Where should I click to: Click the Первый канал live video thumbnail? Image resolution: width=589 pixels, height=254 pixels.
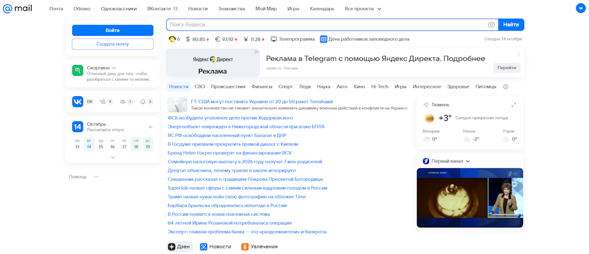pyautogui.click(x=470, y=198)
